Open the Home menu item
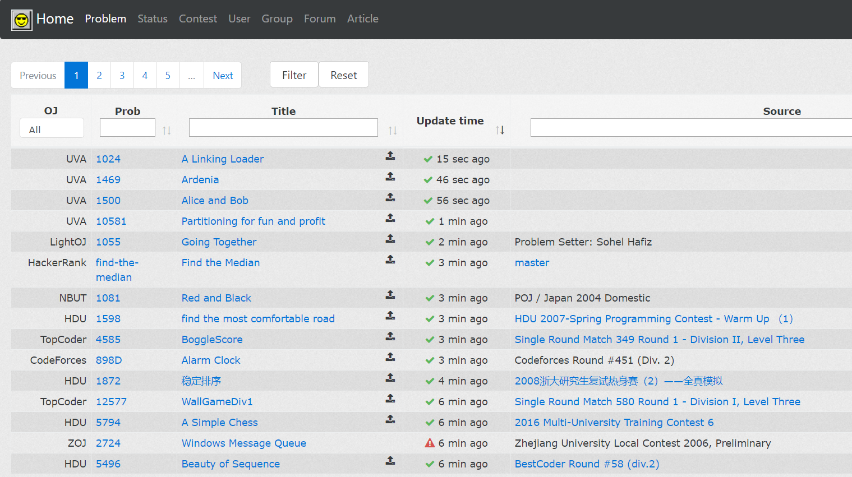This screenshot has width=852, height=477. 55,18
